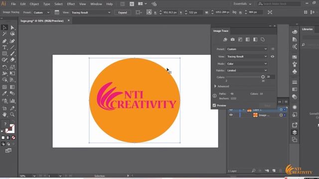Viewport: 319px width, 179px height.
Task: Click the Grayscale preset icon
Action: point(248,40)
